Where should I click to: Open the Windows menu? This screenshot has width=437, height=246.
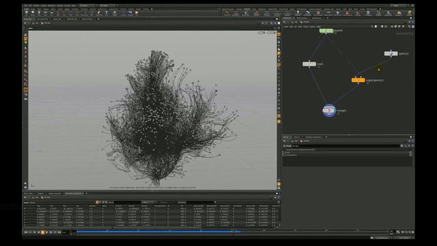(x=52, y=6)
